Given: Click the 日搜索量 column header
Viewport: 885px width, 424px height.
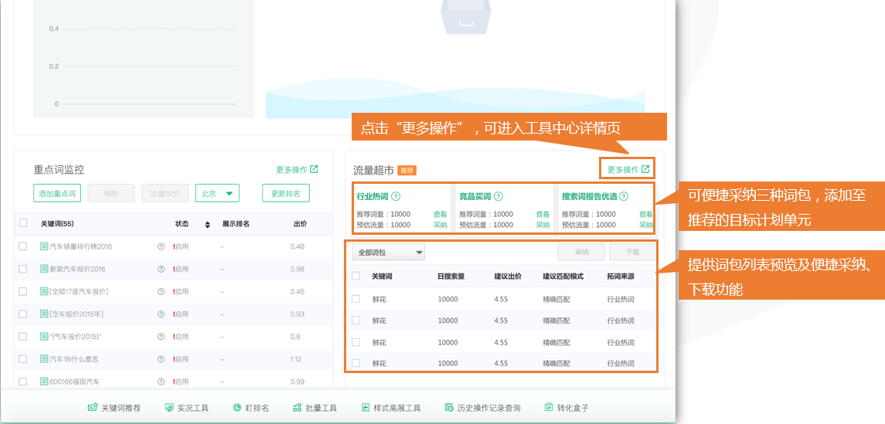Looking at the screenshot, I should pos(451,276).
